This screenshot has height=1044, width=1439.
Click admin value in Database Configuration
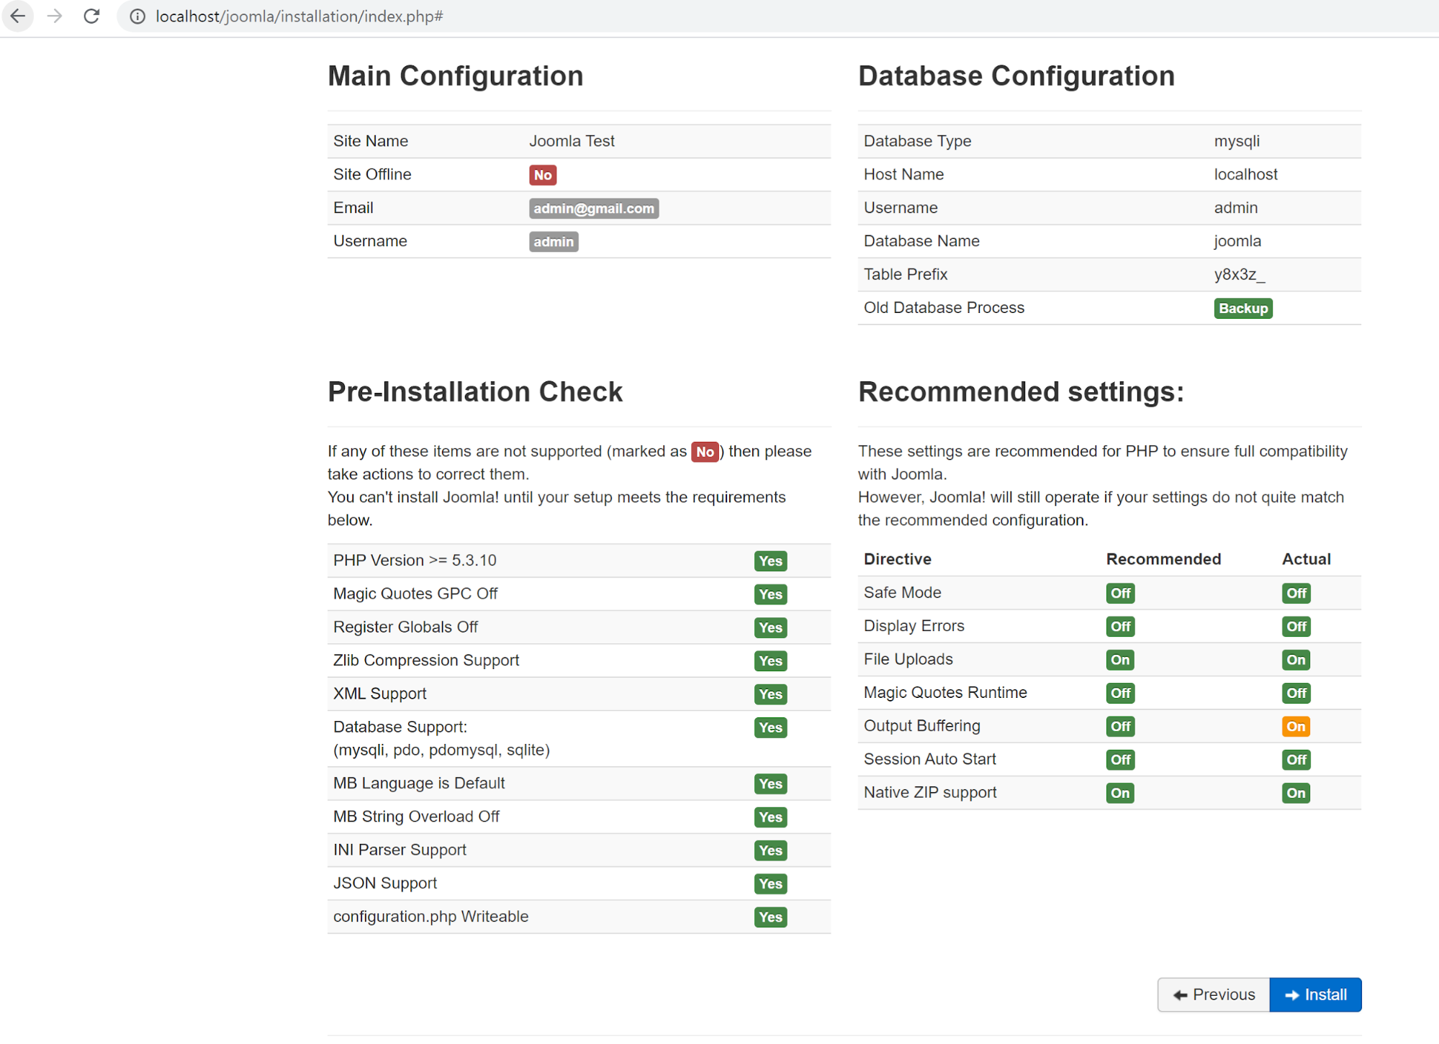[x=1235, y=207]
